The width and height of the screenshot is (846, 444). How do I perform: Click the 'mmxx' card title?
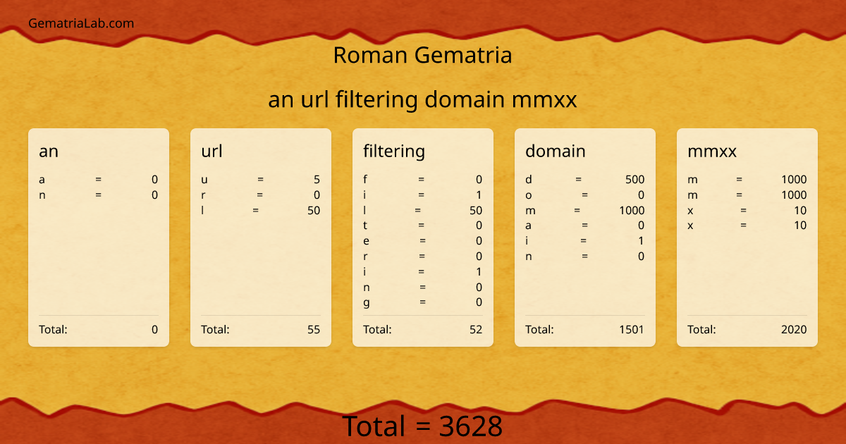point(712,151)
